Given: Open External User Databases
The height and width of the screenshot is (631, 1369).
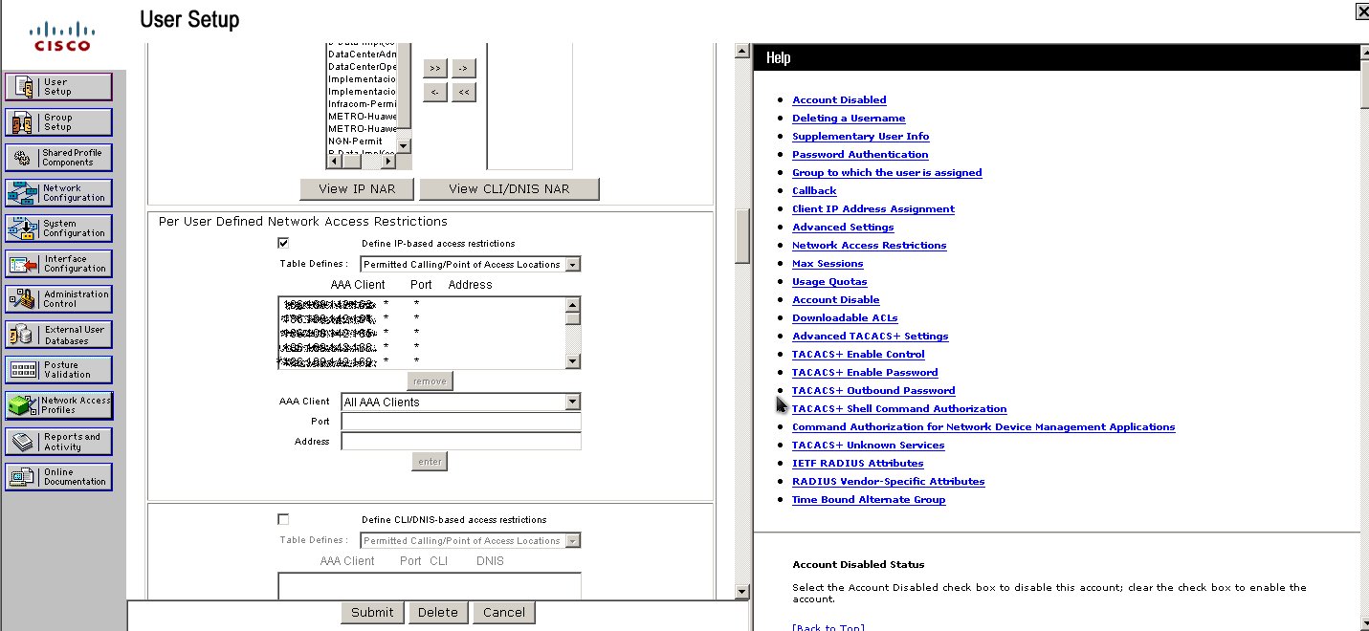Looking at the screenshot, I should click(x=58, y=335).
